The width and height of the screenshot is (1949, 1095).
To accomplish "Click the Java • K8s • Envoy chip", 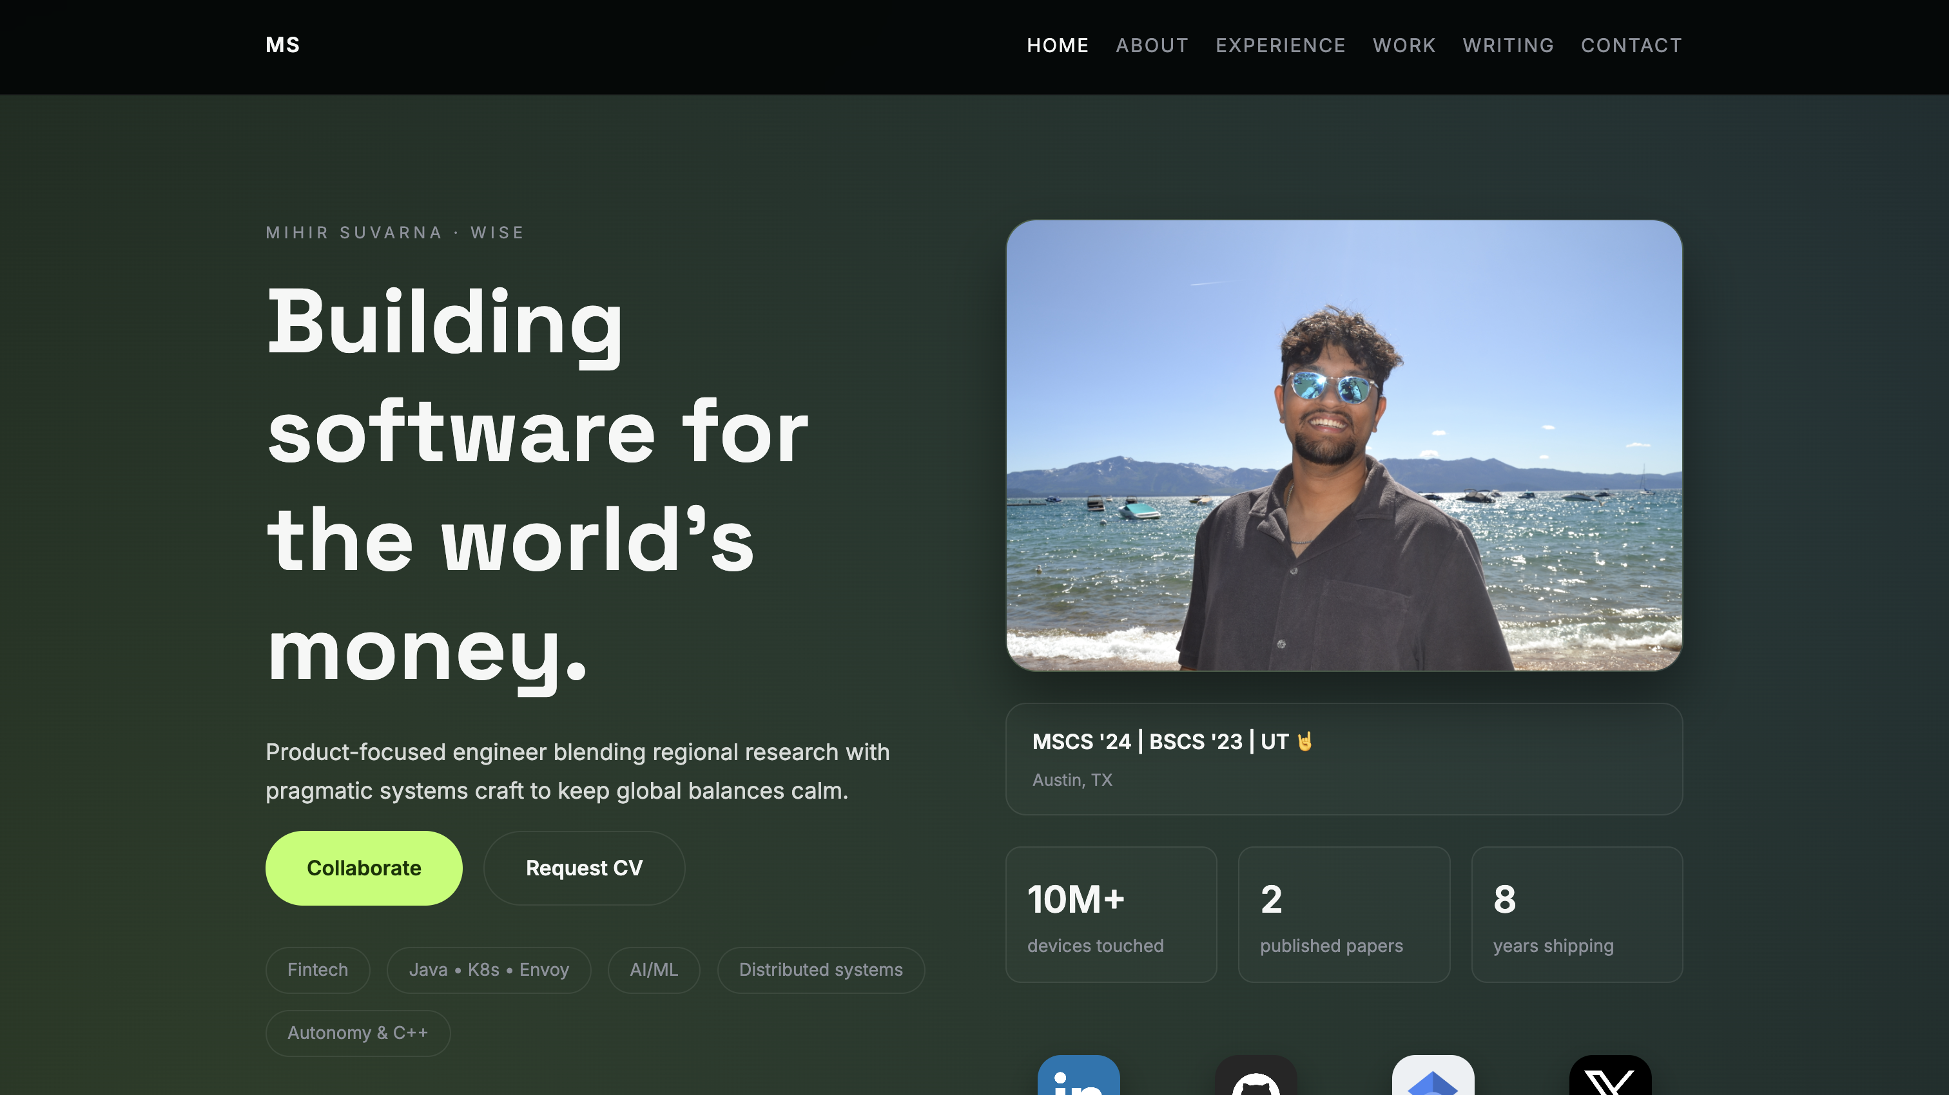I will [489, 969].
